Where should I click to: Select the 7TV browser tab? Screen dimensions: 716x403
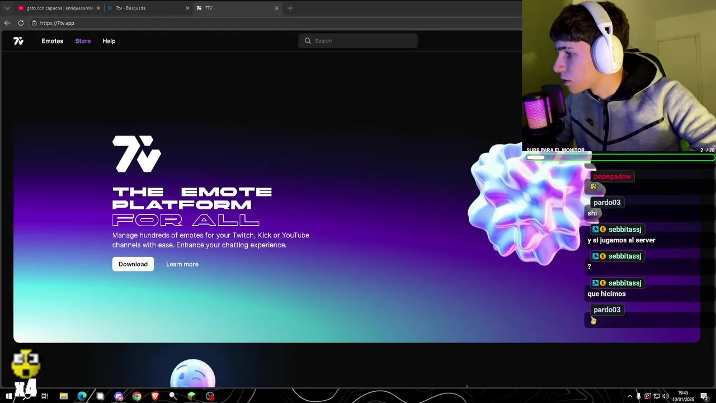coord(237,8)
